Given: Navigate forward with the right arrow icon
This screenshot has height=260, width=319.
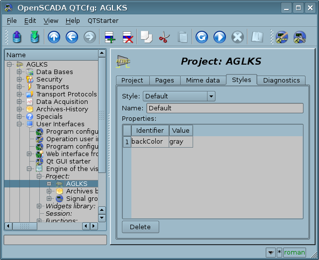Looking at the screenshot, I should click(x=90, y=37).
